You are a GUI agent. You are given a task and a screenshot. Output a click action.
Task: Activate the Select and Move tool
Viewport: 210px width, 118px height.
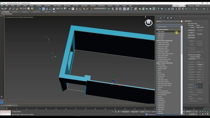point(43,9)
